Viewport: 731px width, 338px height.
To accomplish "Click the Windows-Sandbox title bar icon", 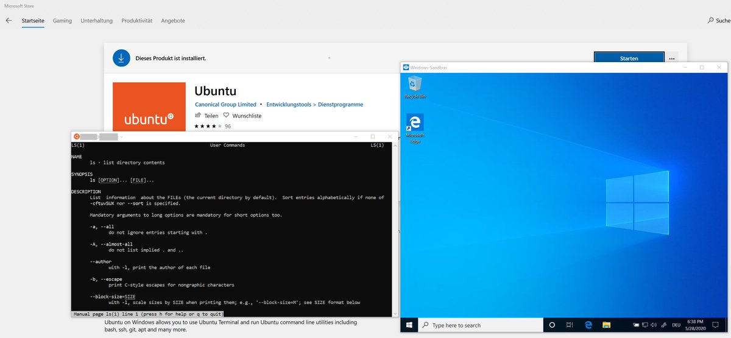I will pyautogui.click(x=406, y=67).
